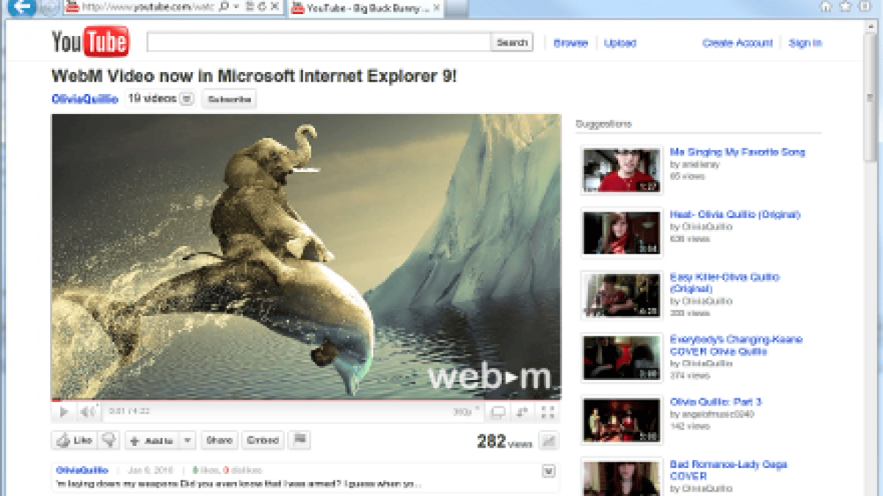883x496 pixels.
Task: Click the dislike thumbs-down button
Action: point(110,440)
